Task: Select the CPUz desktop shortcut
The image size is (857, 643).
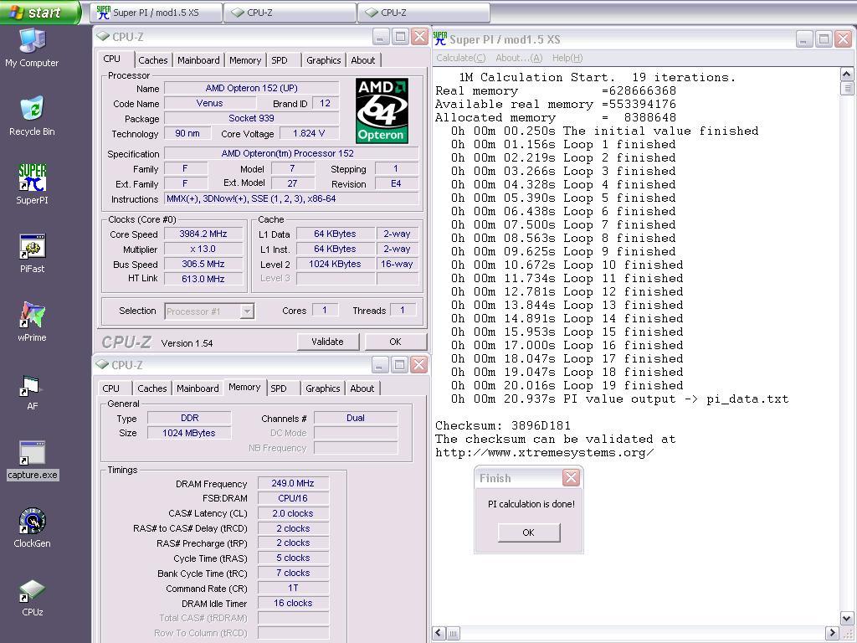Action: 32,598
